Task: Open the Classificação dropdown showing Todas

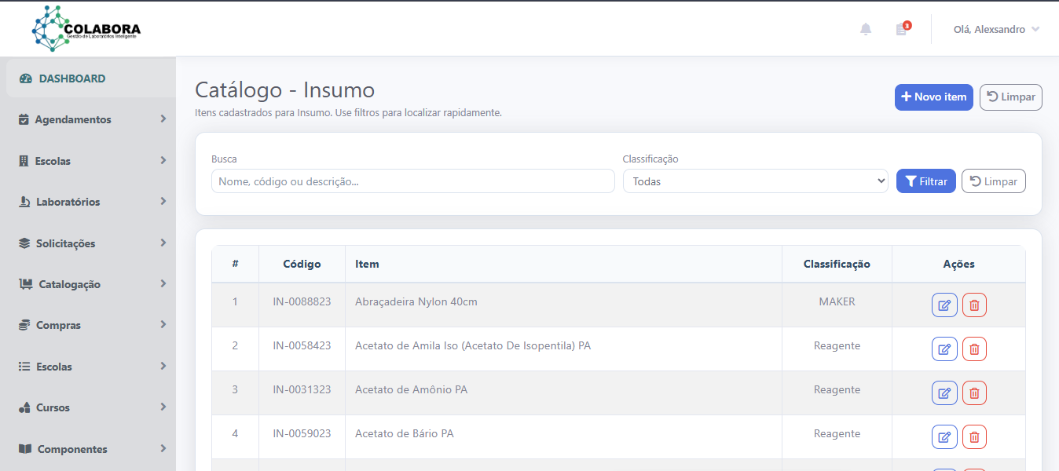Action: (x=755, y=181)
